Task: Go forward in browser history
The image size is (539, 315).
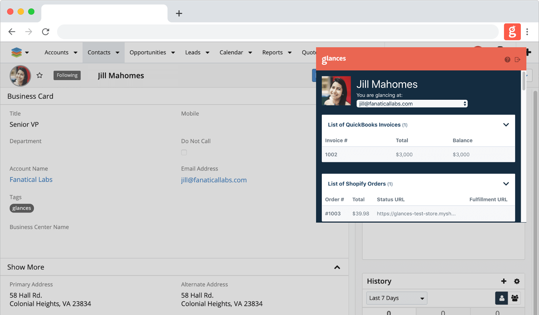Action: [29, 32]
